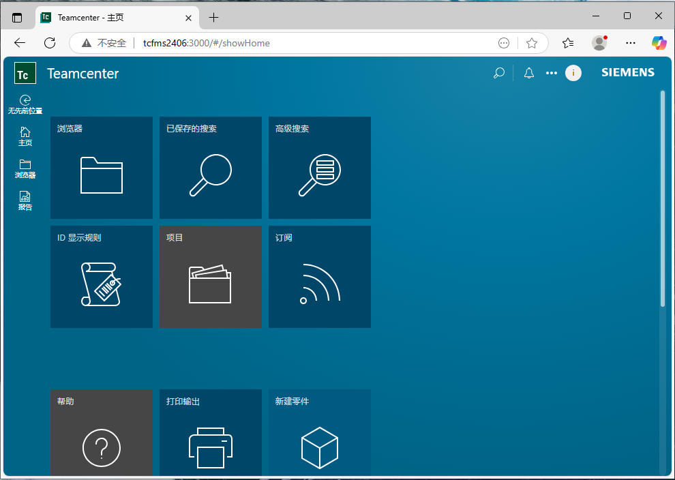Open the Edge settings and more menu
The image size is (675, 480).
(631, 43)
